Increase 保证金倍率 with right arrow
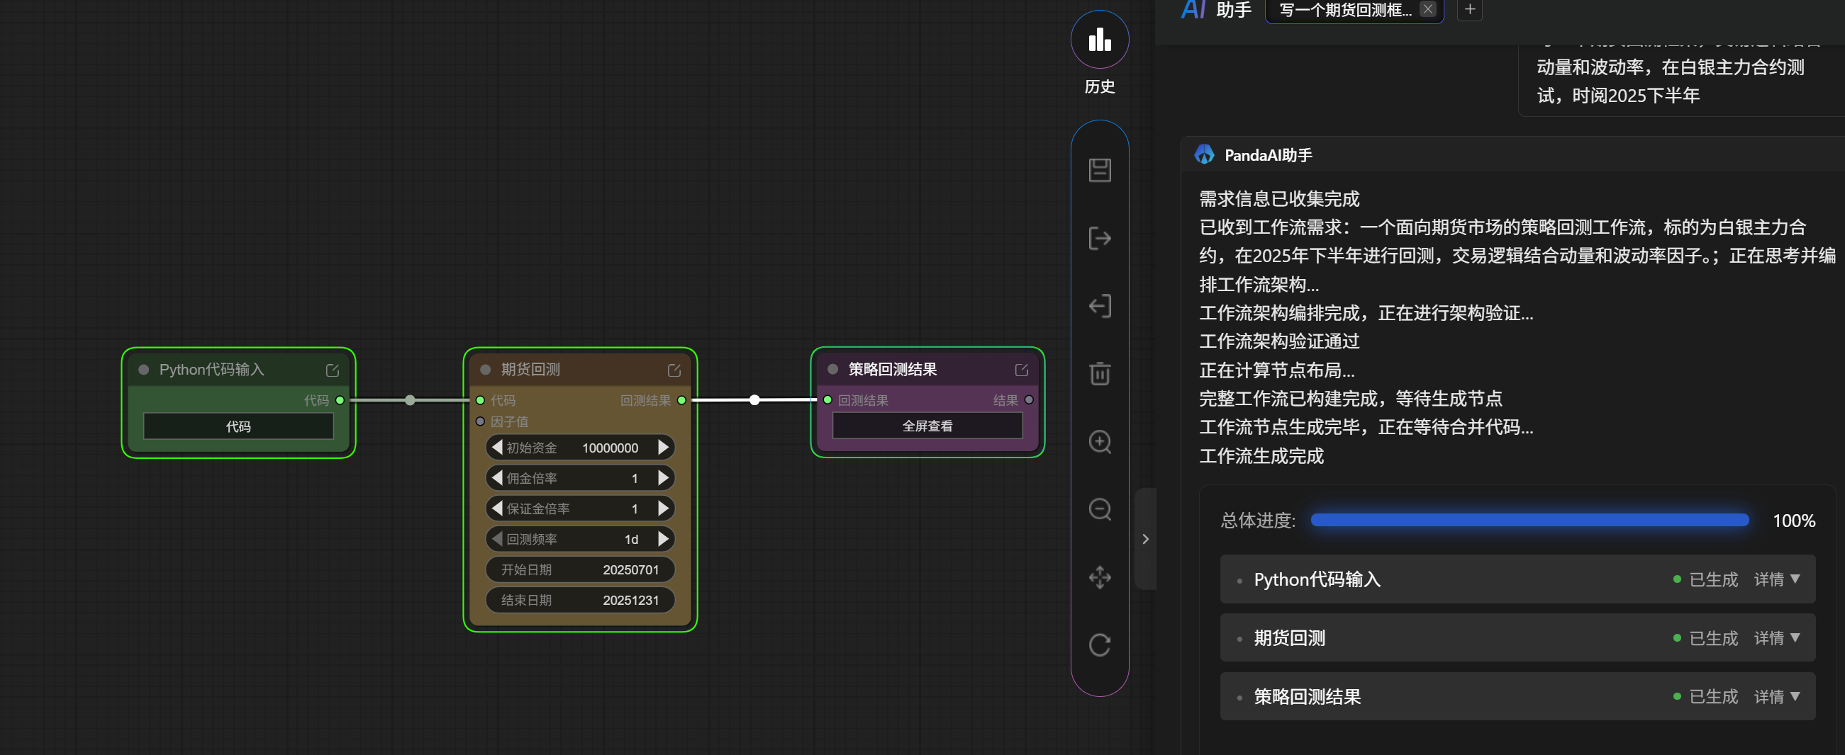The height and width of the screenshot is (755, 1845). pos(663,508)
